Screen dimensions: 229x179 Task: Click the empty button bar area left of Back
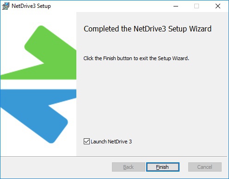[56, 167]
